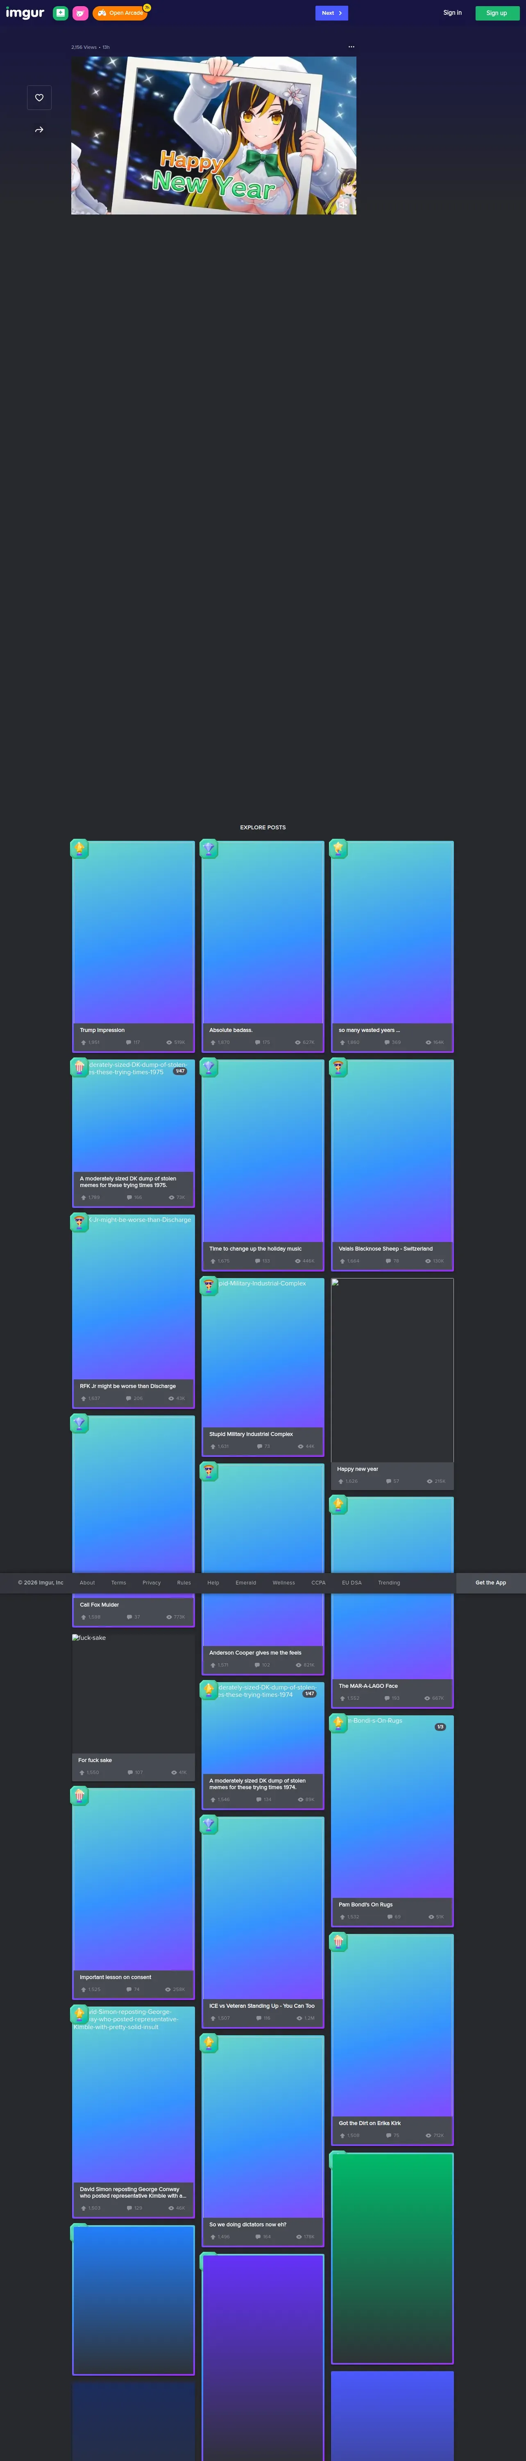Image resolution: width=526 pixels, height=2461 pixels.
Task: Open Stupid Military Industrial Complex post
Action: pyautogui.click(x=263, y=1367)
